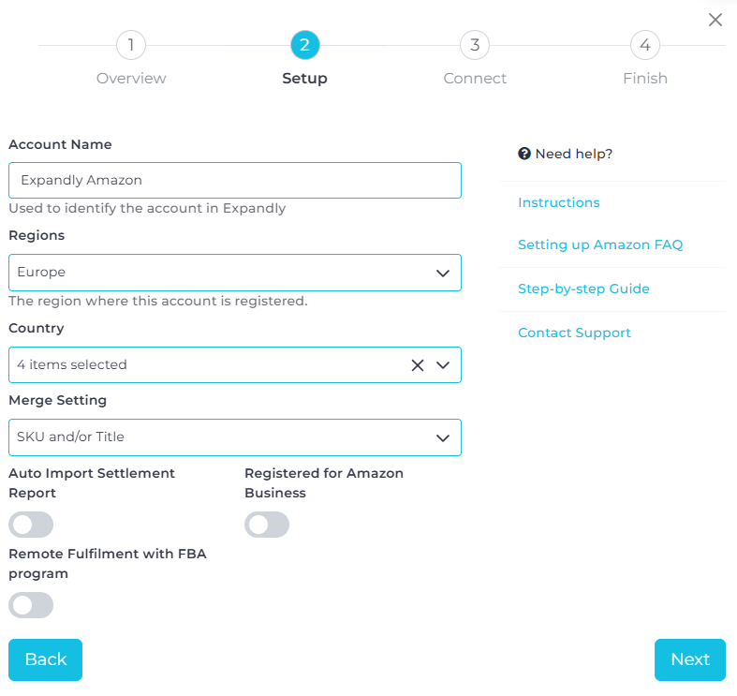Select the Connect step label
737x696 pixels.
coord(475,79)
